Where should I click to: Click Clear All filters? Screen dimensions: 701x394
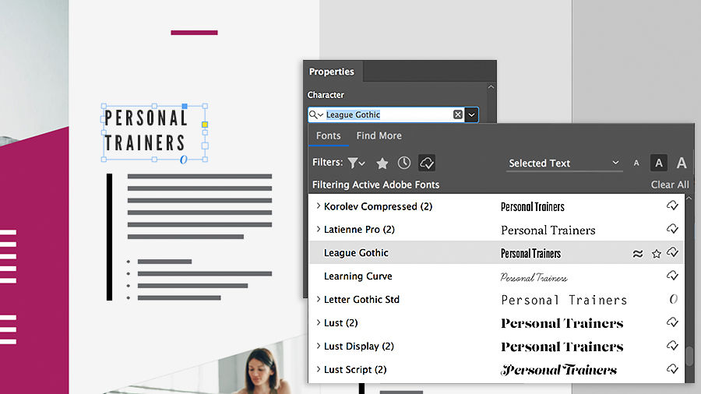click(670, 185)
